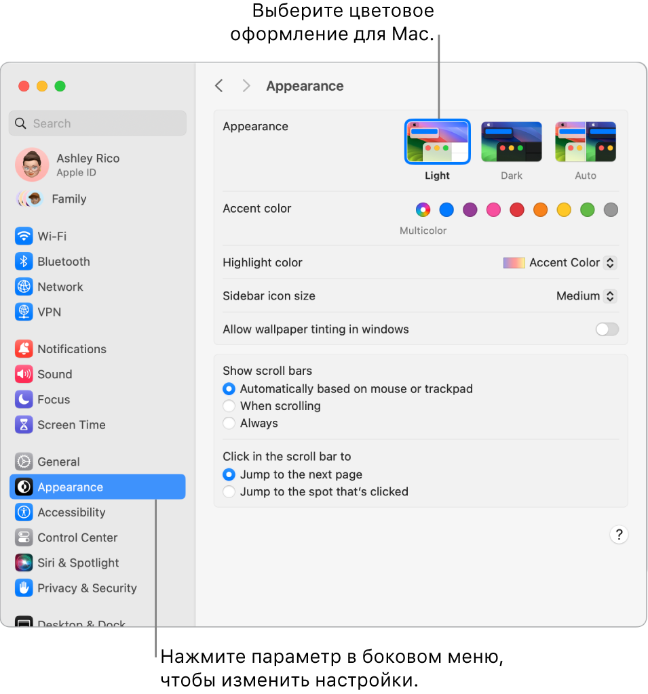The width and height of the screenshot is (648, 694).
Task: Click the Accessibility sidebar icon
Action: point(24,512)
